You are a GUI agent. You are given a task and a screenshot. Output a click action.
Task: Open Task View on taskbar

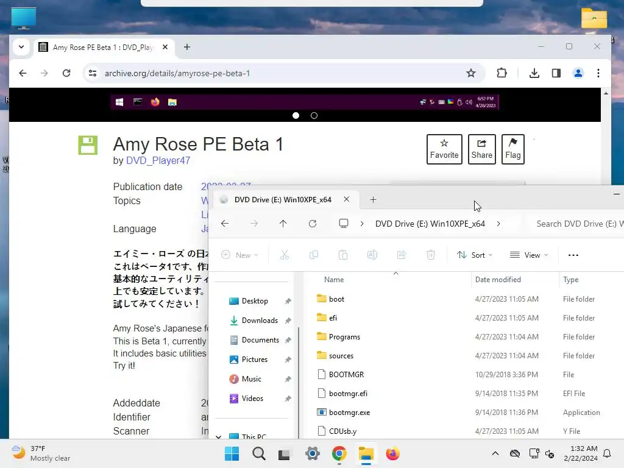285,453
